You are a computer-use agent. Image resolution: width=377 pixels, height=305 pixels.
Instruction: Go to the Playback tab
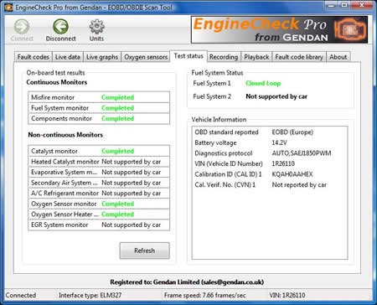click(x=256, y=57)
